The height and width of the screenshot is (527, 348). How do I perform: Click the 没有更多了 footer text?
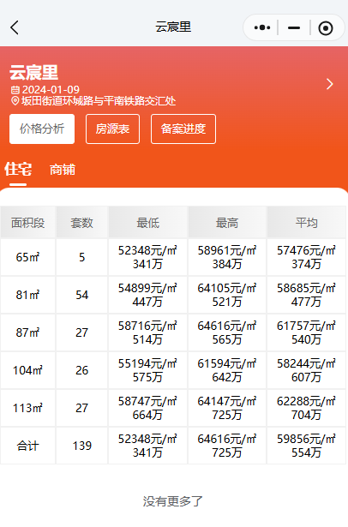click(x=173, y=501)
